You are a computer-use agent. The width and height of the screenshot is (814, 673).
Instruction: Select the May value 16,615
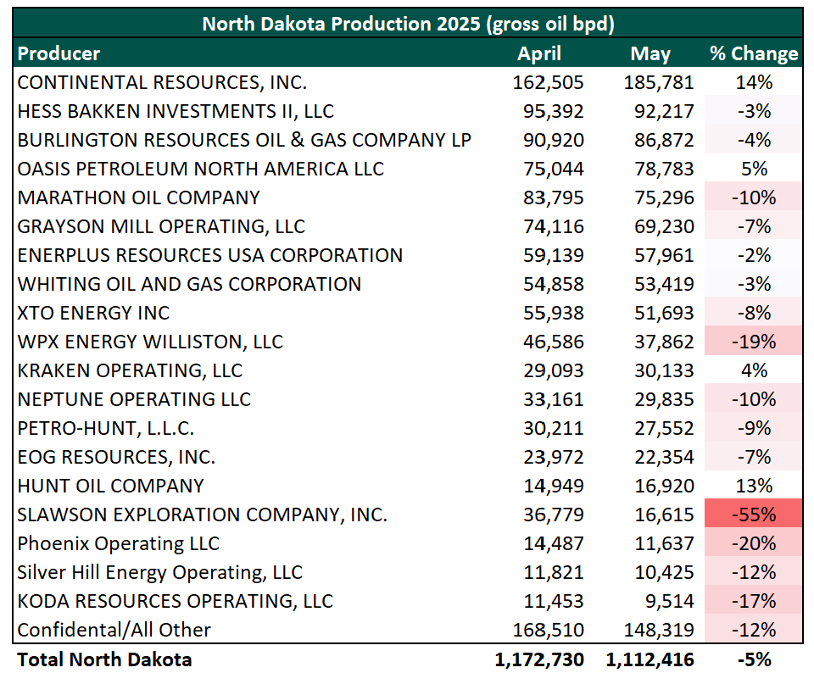click(x=664, y=514)
